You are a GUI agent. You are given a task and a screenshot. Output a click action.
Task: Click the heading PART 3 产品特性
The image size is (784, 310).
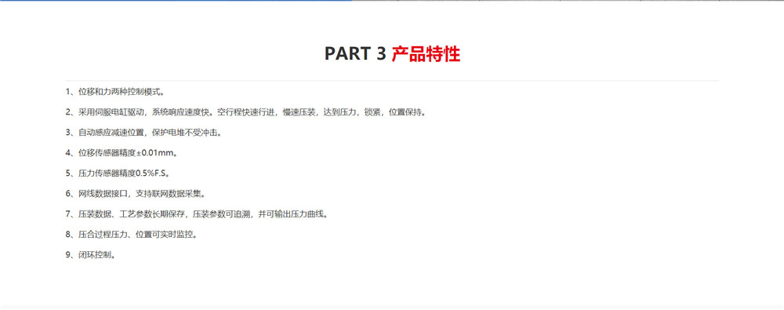[x=392, y=53]
